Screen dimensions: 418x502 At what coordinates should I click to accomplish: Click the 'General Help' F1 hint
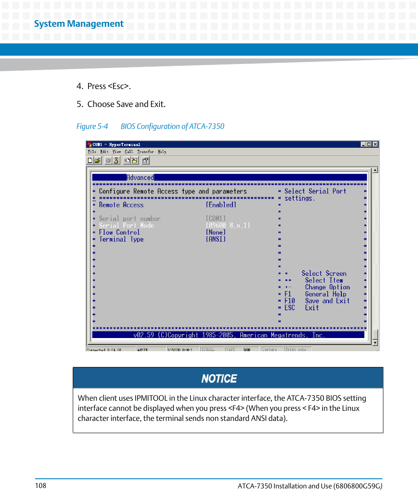pyautogui.click(x=326, y=294)
